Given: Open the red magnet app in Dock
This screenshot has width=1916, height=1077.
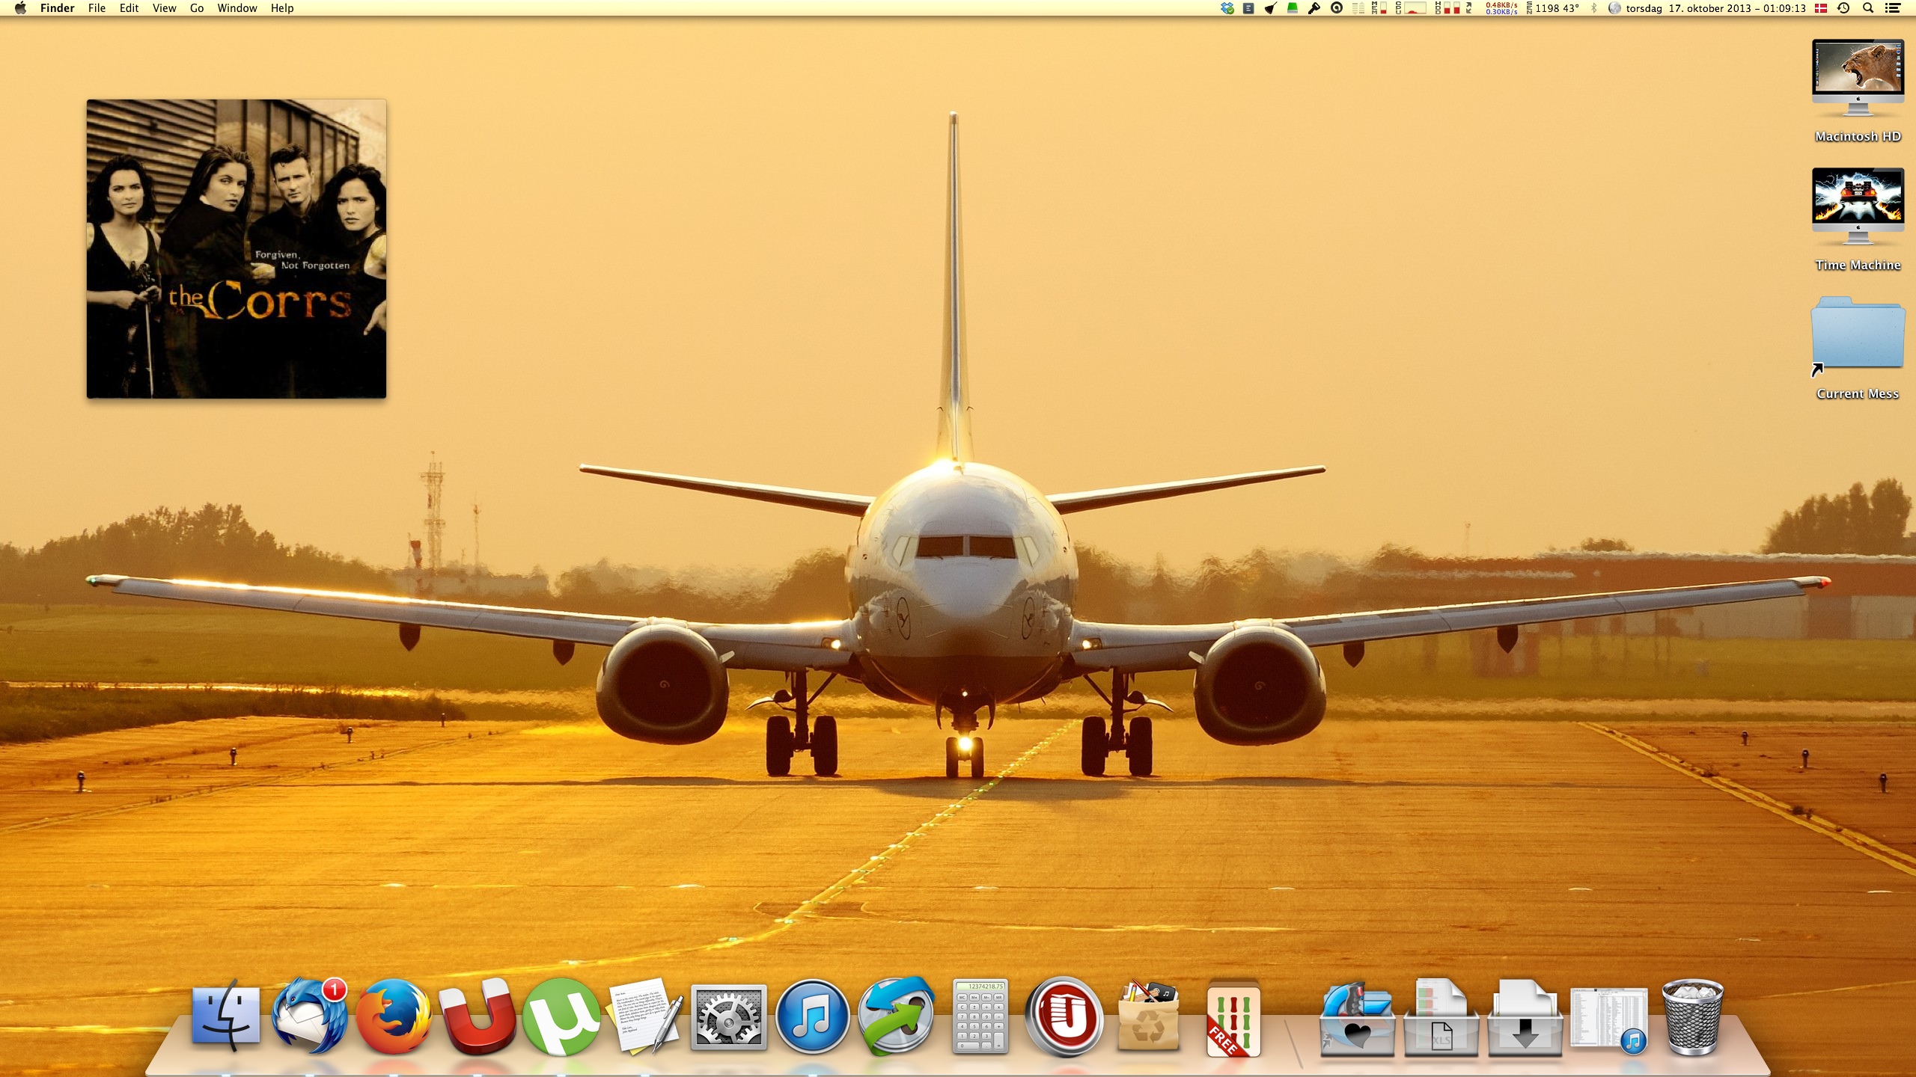Looking at the screenshot, I should coord(478,1016).
